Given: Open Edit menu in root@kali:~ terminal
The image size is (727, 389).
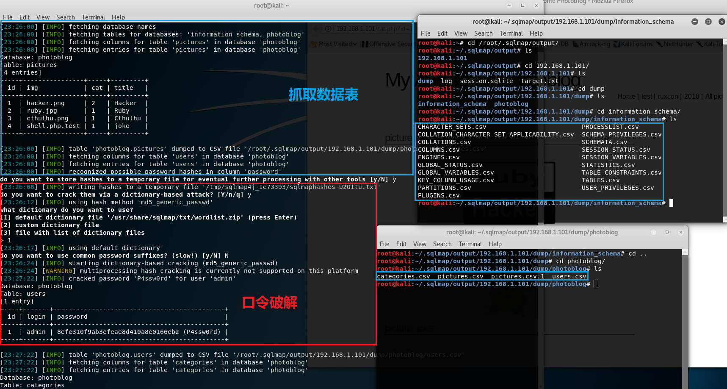Looking at the screenshot, I should (25, 17).
